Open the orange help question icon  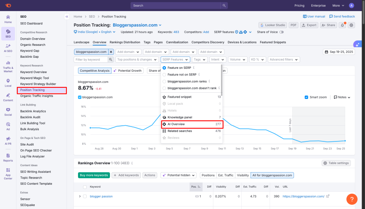[352, 199]
